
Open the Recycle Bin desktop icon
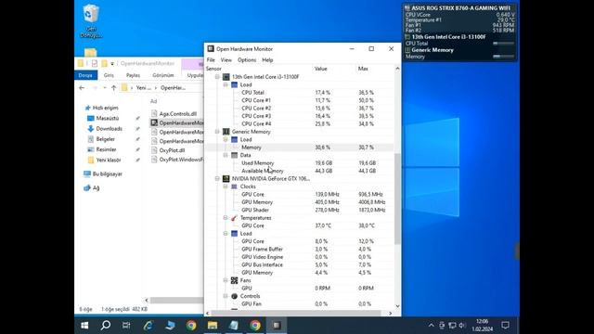[x=91, y=20]
